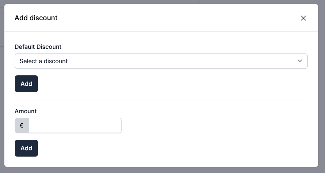Viewport: 325px width, 173px height.
Task: Click the chevron arrow in discount selector
Action: (300, 61)
